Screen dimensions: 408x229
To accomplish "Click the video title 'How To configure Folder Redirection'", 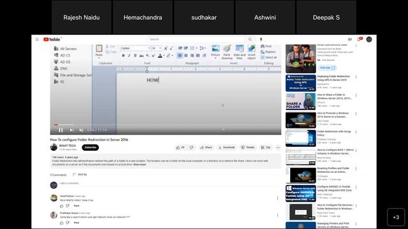I will pyautogui.click(x=89, y=140).
